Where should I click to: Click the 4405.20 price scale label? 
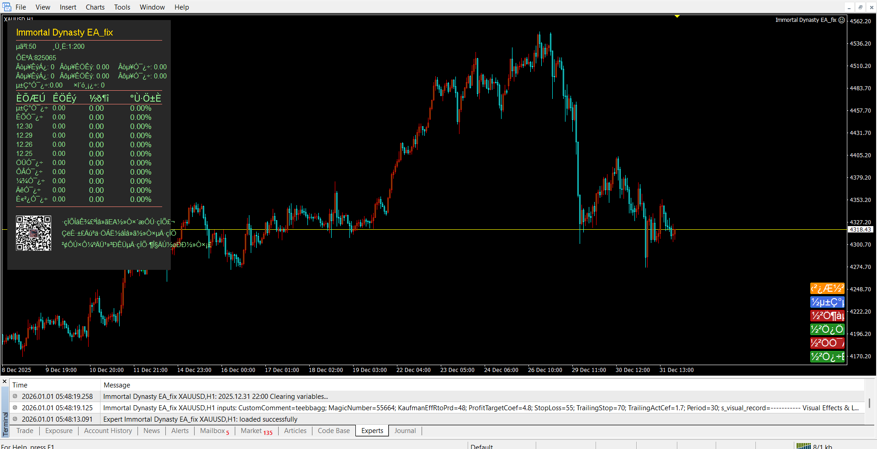[860, 155]
